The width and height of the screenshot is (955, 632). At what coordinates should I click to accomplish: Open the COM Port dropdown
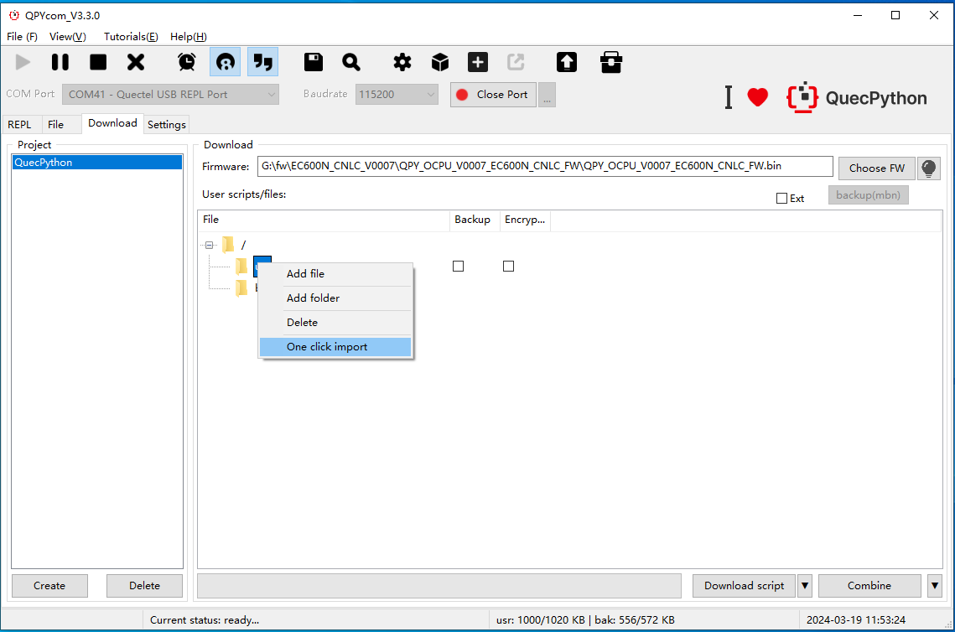tap(170, 95)
